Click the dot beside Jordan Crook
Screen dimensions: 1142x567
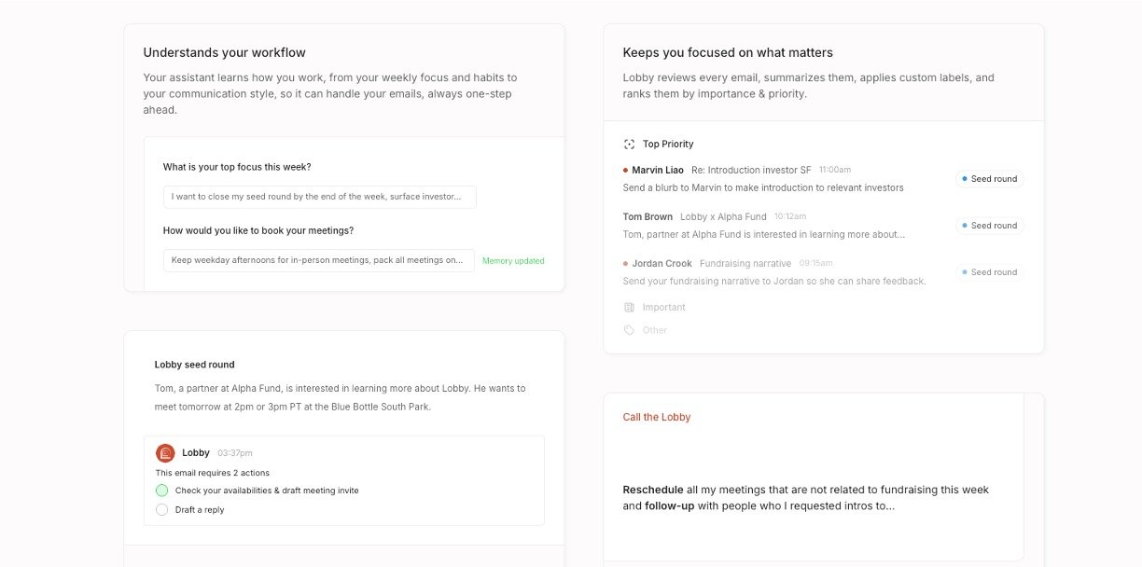click(x=625, y=264)
